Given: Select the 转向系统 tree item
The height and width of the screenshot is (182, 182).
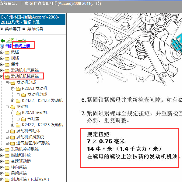Looking at the screenshot, I should (19, 167).
